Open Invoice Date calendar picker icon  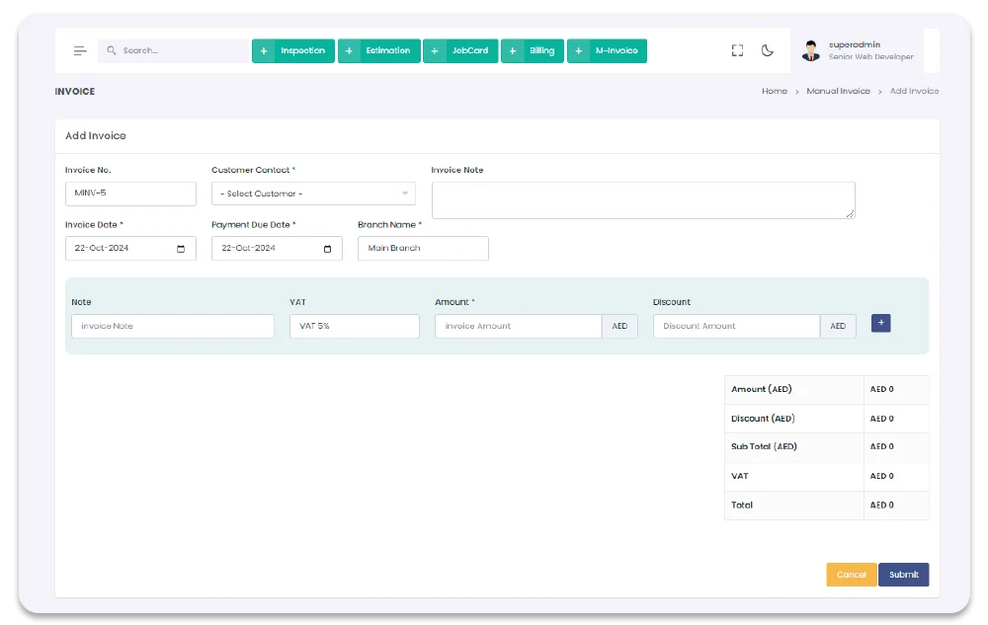(181, 249)
